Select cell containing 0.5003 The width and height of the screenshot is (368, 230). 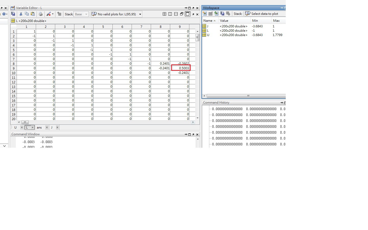181,68
